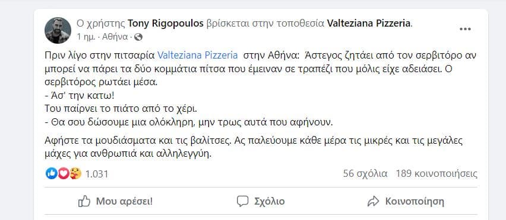Screen dimensions: 506x220
Task: Click the speech bubble comment icon
Action: (242, 202)
